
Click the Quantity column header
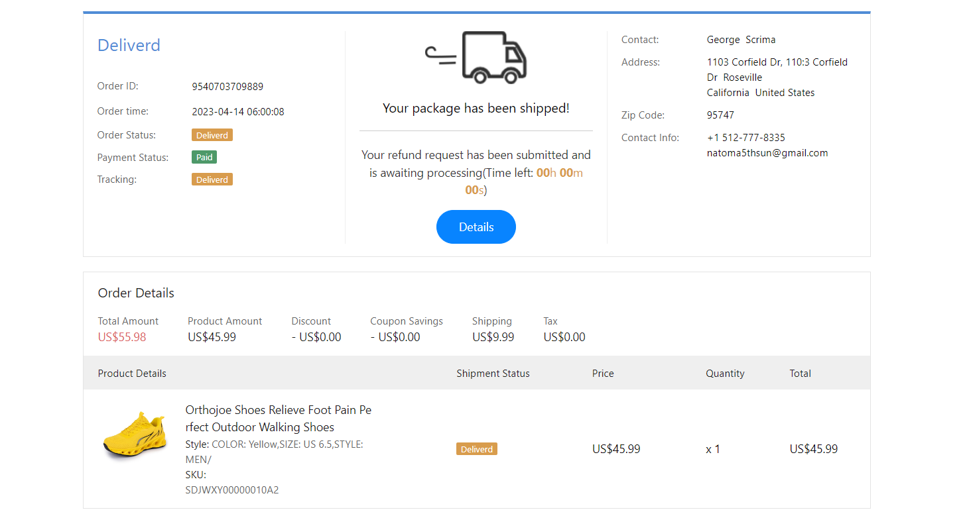click(725, 374)
